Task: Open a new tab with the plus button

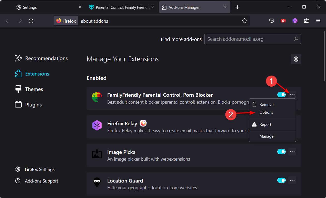Action: 237,7
